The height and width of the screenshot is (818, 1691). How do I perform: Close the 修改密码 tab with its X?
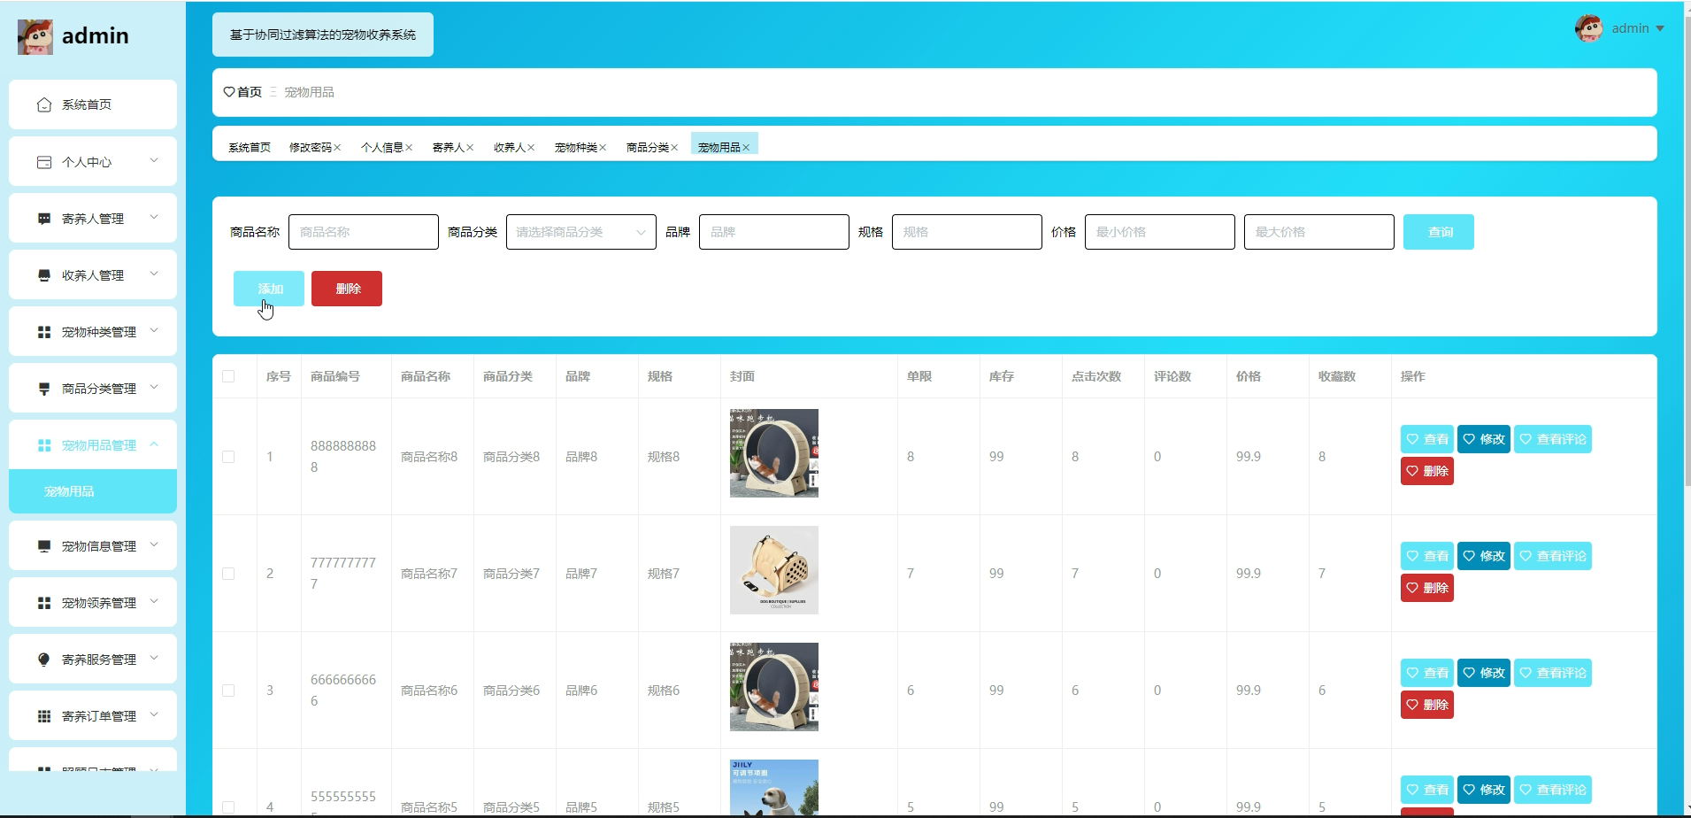[337, 148]
